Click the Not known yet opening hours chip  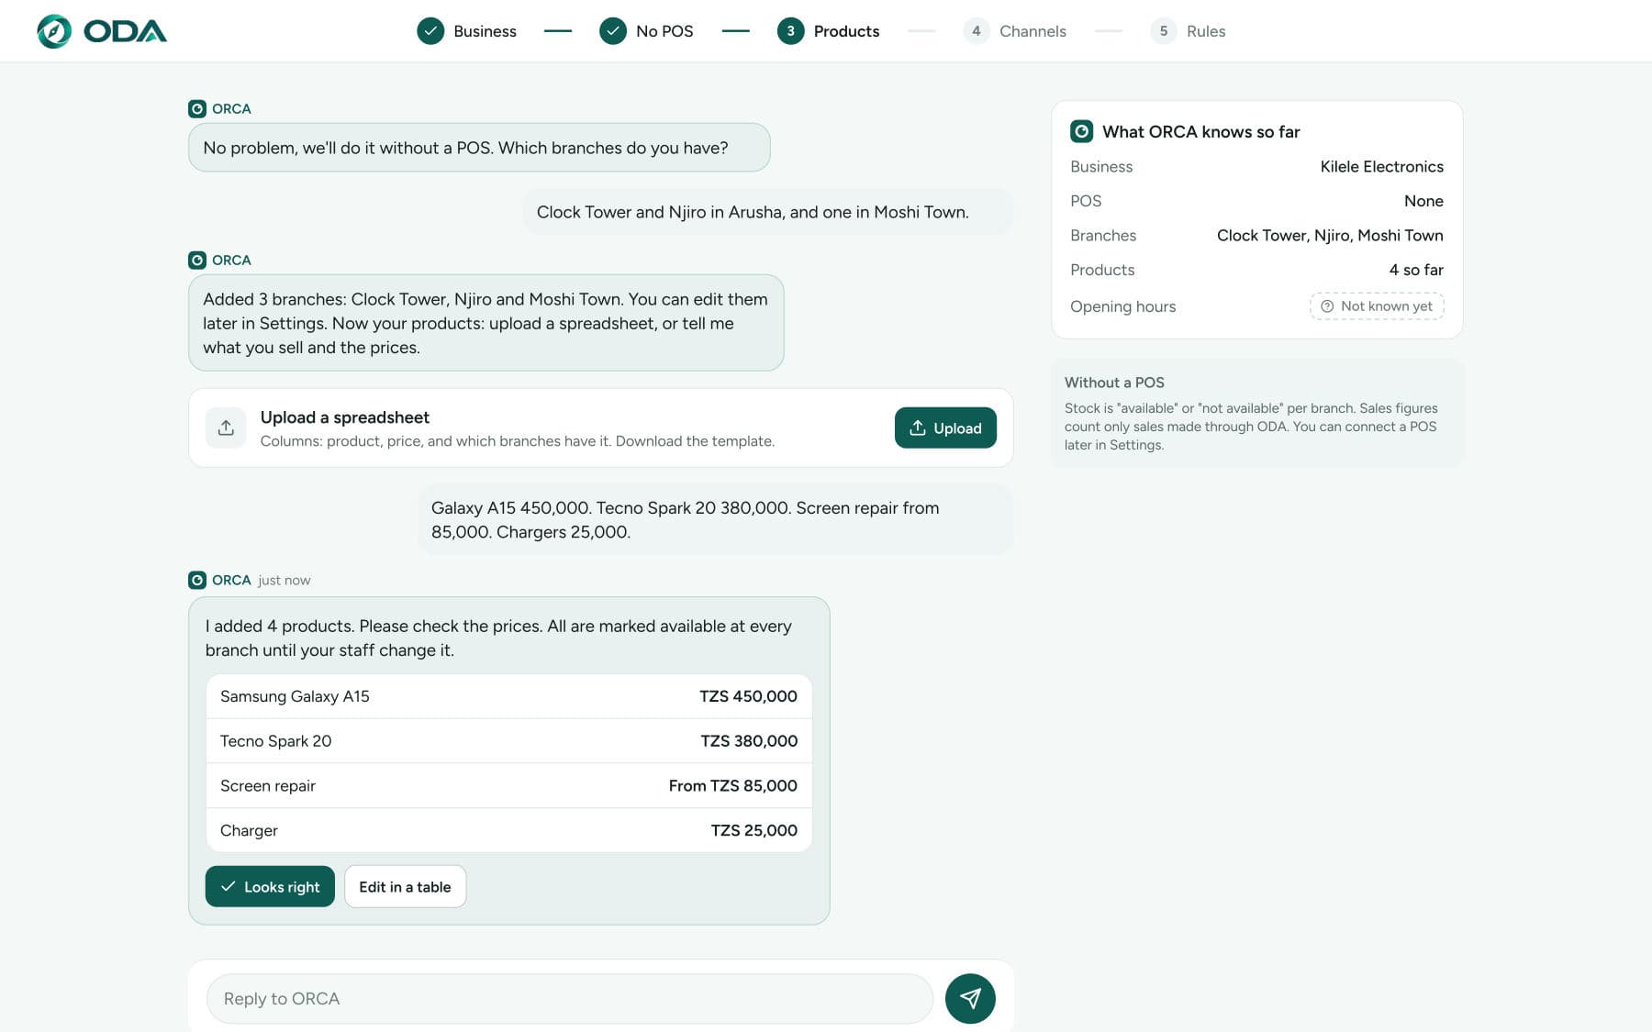1377,306
